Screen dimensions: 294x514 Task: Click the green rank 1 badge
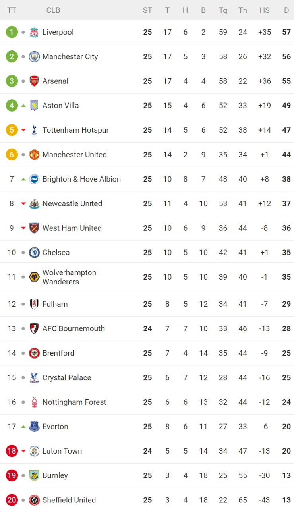(x=12, y=32)
